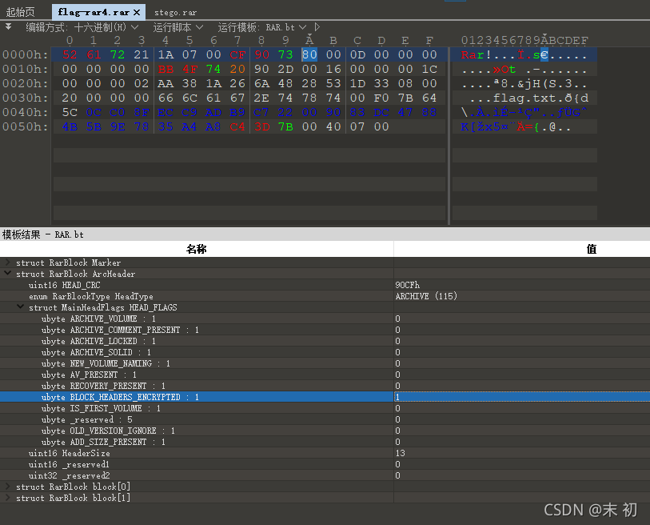Open the 编辑方式 十六进制 dropdown
This screenshot has width=650, height=525.
[x=82, y=27]
